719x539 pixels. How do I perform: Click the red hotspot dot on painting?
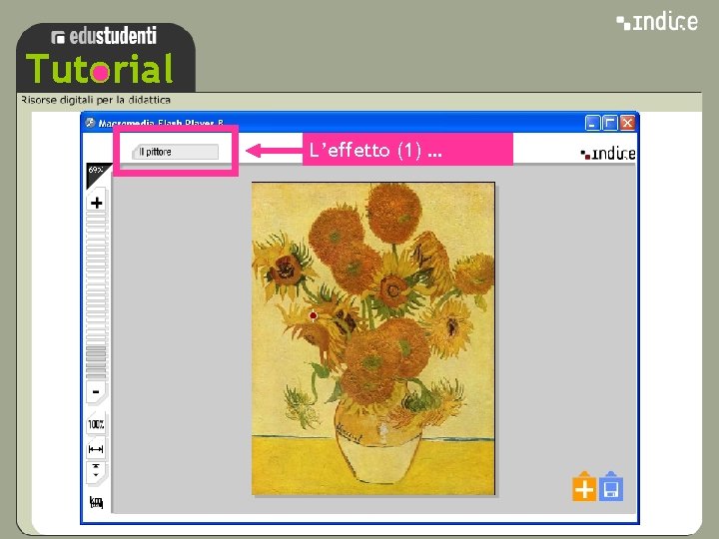[x=314, y=315]
